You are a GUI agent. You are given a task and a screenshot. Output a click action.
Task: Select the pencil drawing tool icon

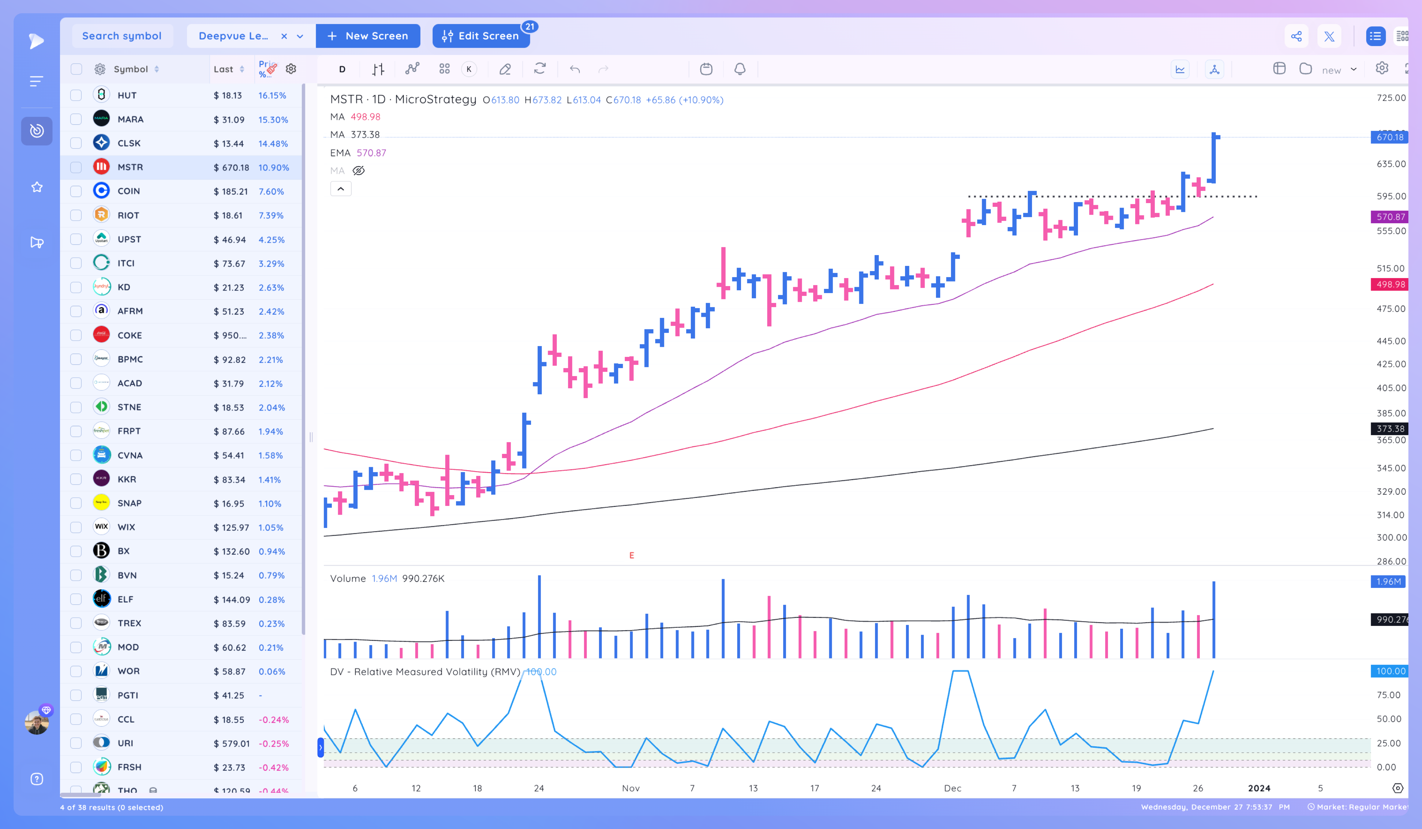[505, 69]
